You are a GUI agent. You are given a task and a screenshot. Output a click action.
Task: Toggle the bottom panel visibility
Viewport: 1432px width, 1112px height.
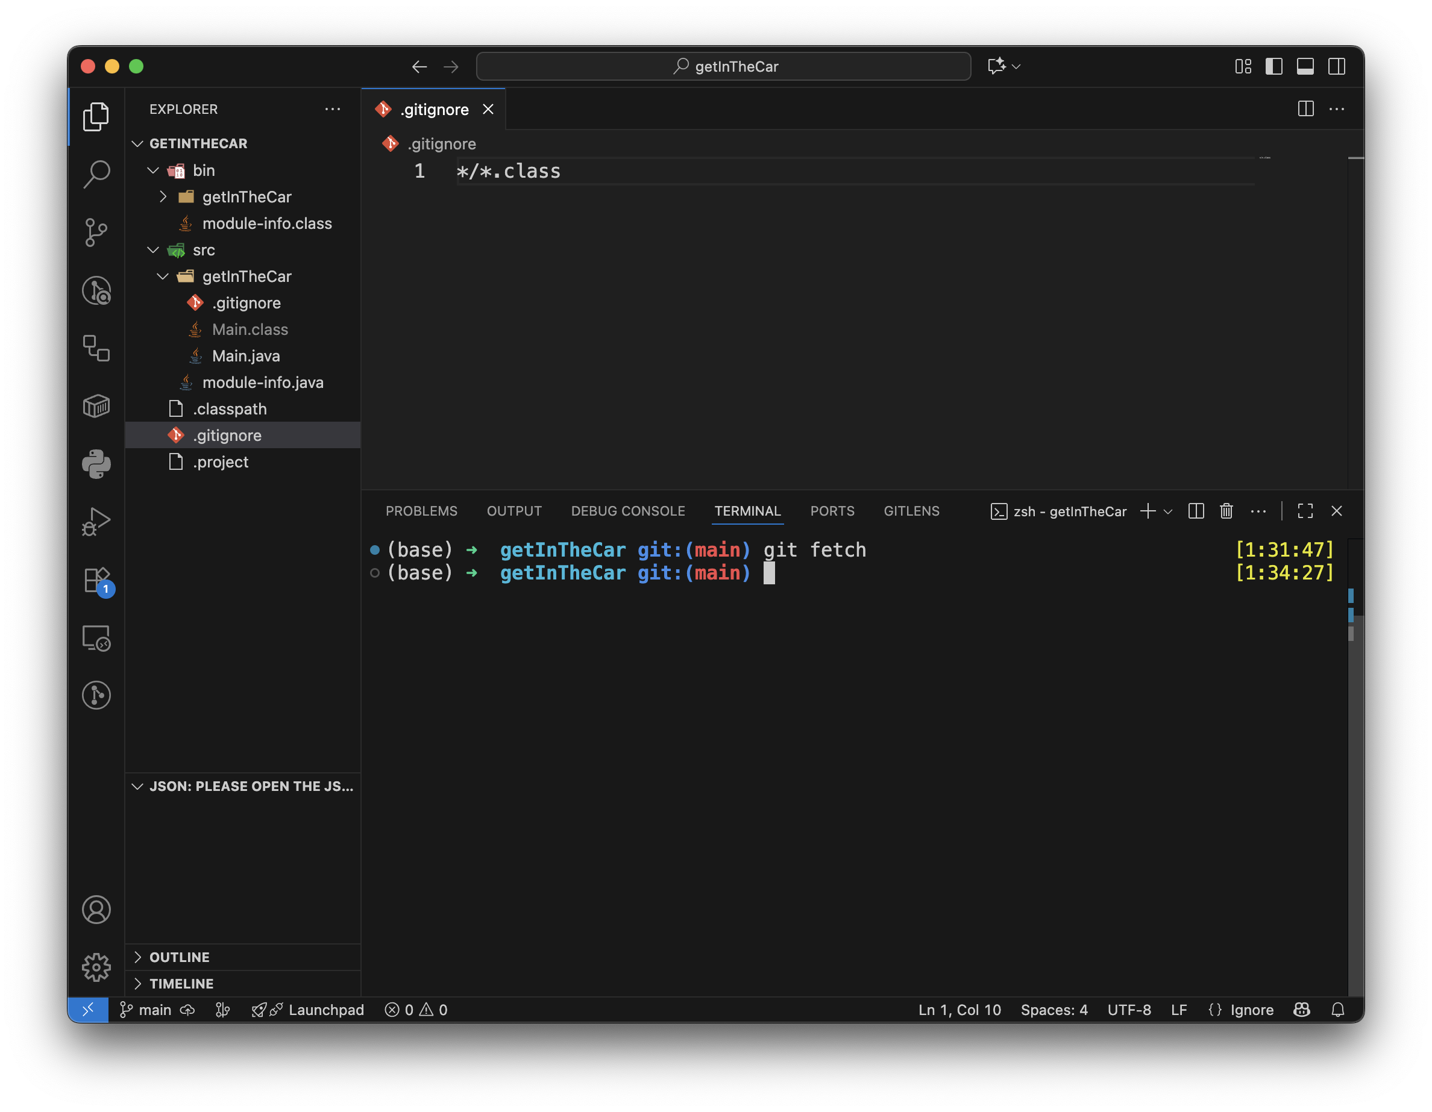(1305, 66)
